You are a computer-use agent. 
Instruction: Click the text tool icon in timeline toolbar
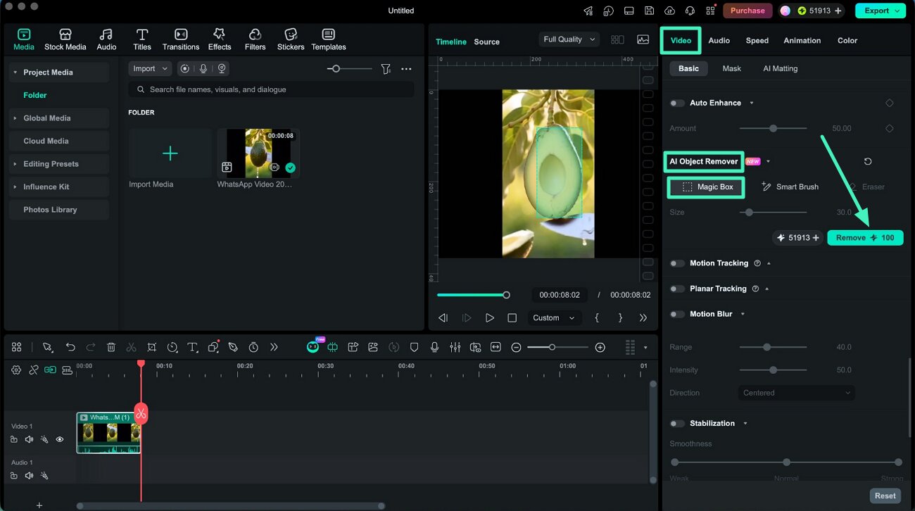(192, 347)
